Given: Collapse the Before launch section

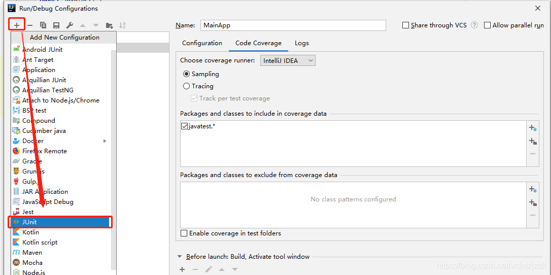Looking at the screenshot, I should [180, 257].
